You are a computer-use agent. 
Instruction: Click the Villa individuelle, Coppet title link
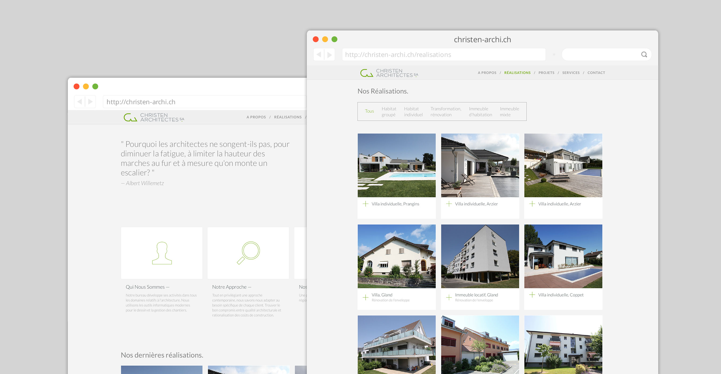tap(561, 295)
